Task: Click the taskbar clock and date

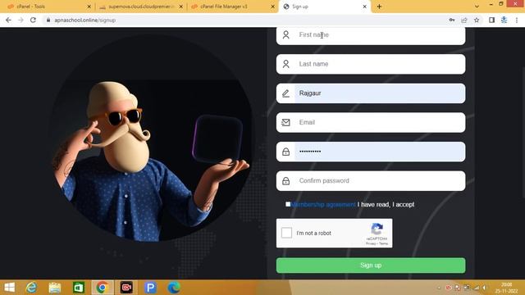Action: tap(506, 288)
